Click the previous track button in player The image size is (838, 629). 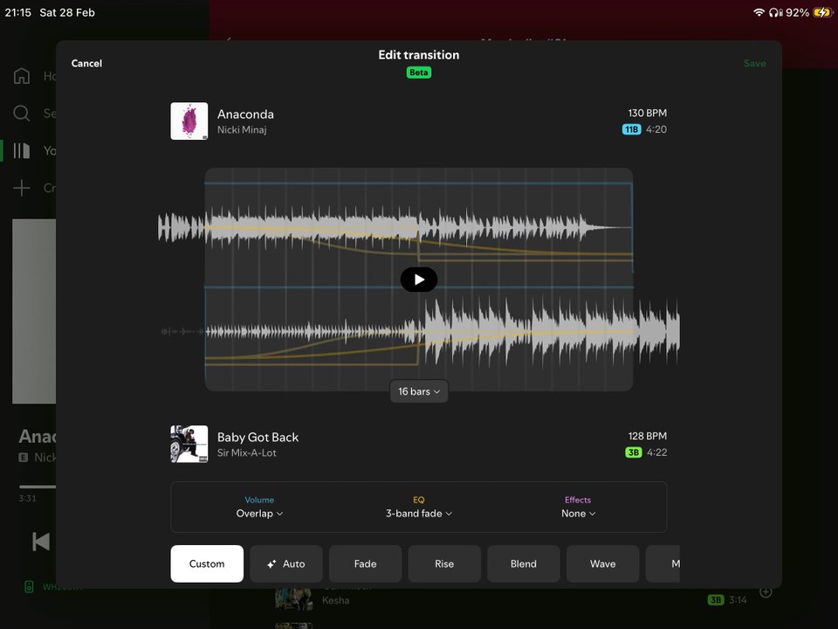coord(41,542)
